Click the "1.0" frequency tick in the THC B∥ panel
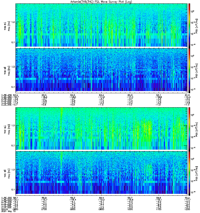Image resolution: width=200 pixels, height=213 pixels. 13,170
